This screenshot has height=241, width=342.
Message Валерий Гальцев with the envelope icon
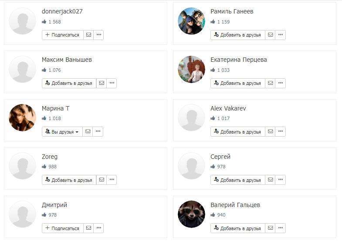[x=271, y=228]
